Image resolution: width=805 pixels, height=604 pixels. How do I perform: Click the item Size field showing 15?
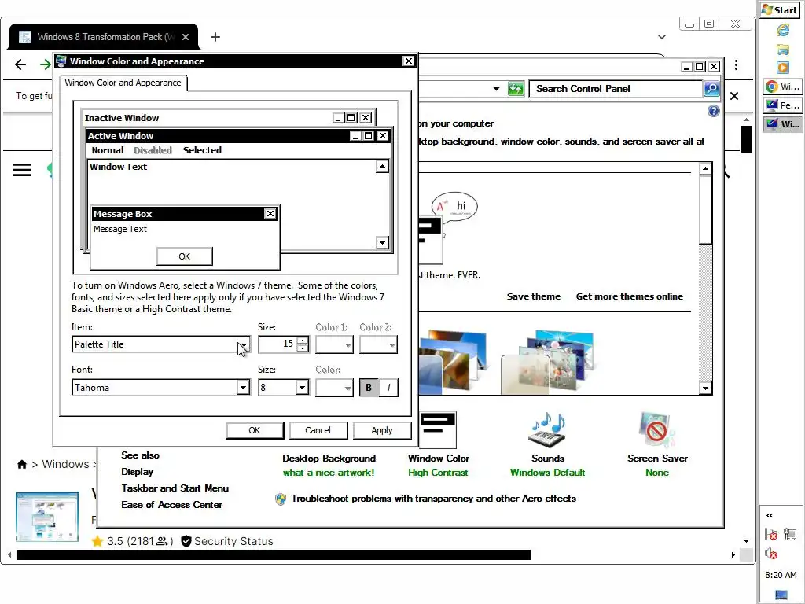coord(278,344)
